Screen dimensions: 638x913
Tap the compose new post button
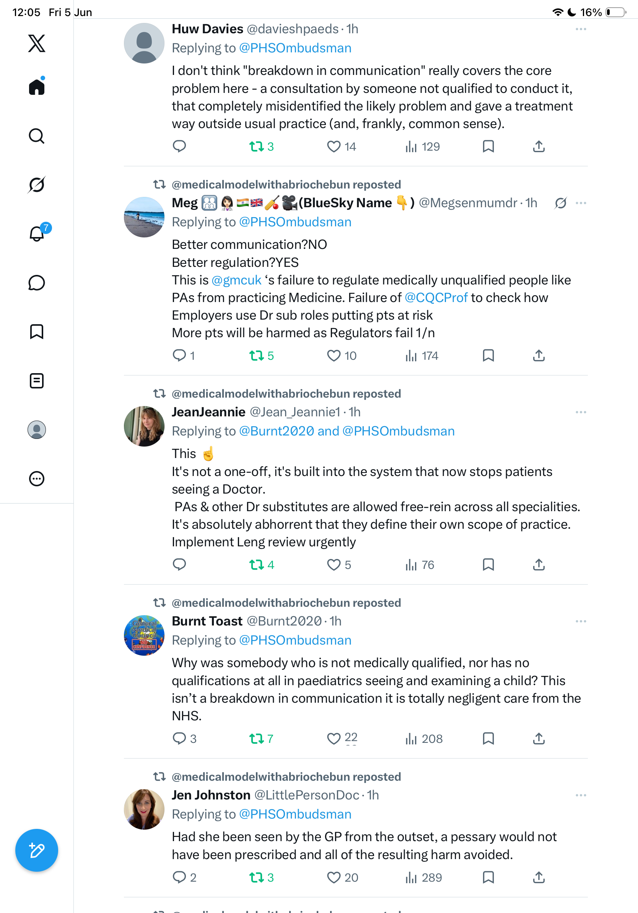(37, 850)
